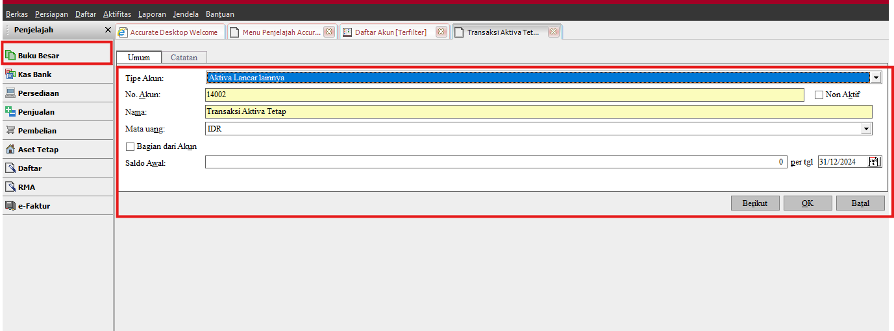The height and width of the screenshot is (331, 894).
Task: Click the Batal button
Action: point(860,203)
